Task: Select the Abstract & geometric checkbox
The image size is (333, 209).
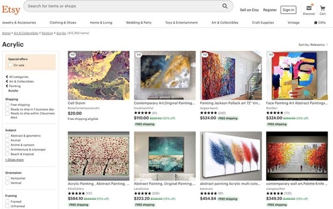Action: click(x=7, y=135)
